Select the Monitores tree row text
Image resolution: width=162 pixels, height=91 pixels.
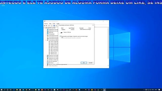51,63
